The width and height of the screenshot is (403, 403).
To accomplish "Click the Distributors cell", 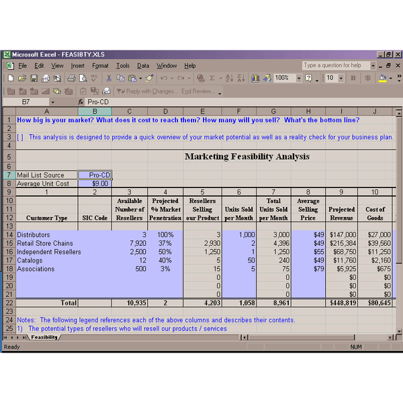I will [47, 234].
